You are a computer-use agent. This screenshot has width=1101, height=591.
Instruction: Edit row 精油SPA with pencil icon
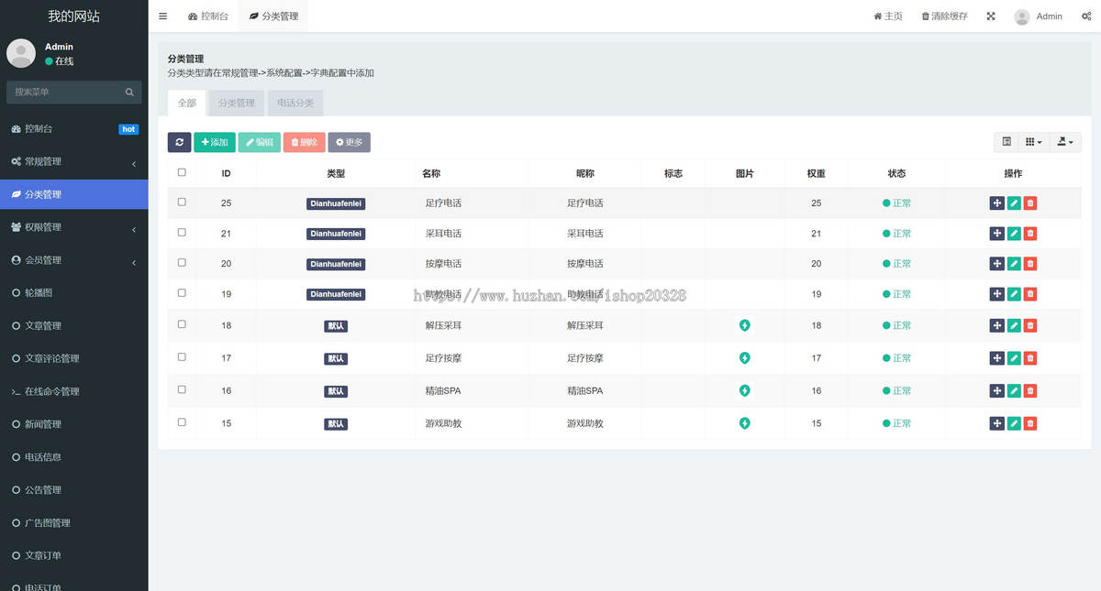tap(1014, 391)
